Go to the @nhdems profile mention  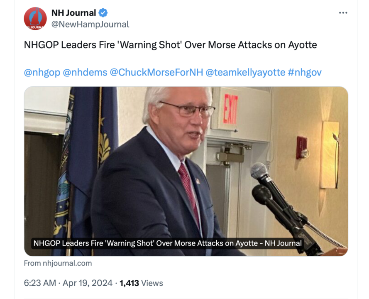coord(84,72)
